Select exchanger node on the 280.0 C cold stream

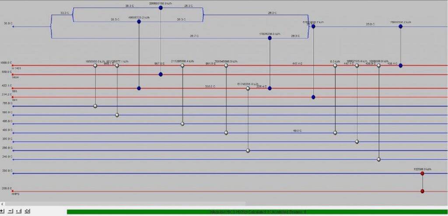[x=248, y=150]
